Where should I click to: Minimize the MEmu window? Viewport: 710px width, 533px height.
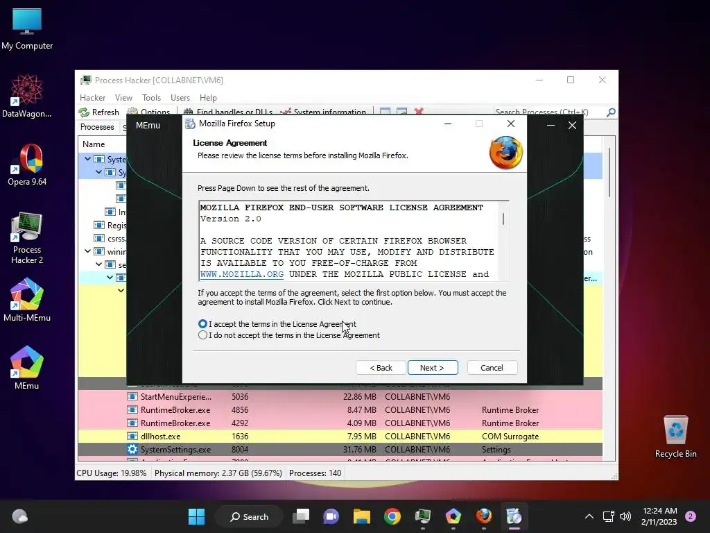pyautogui.click(x=551, y=125)
